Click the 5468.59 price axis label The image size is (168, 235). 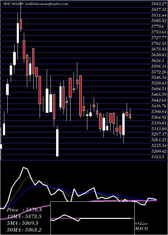[159, 95]
